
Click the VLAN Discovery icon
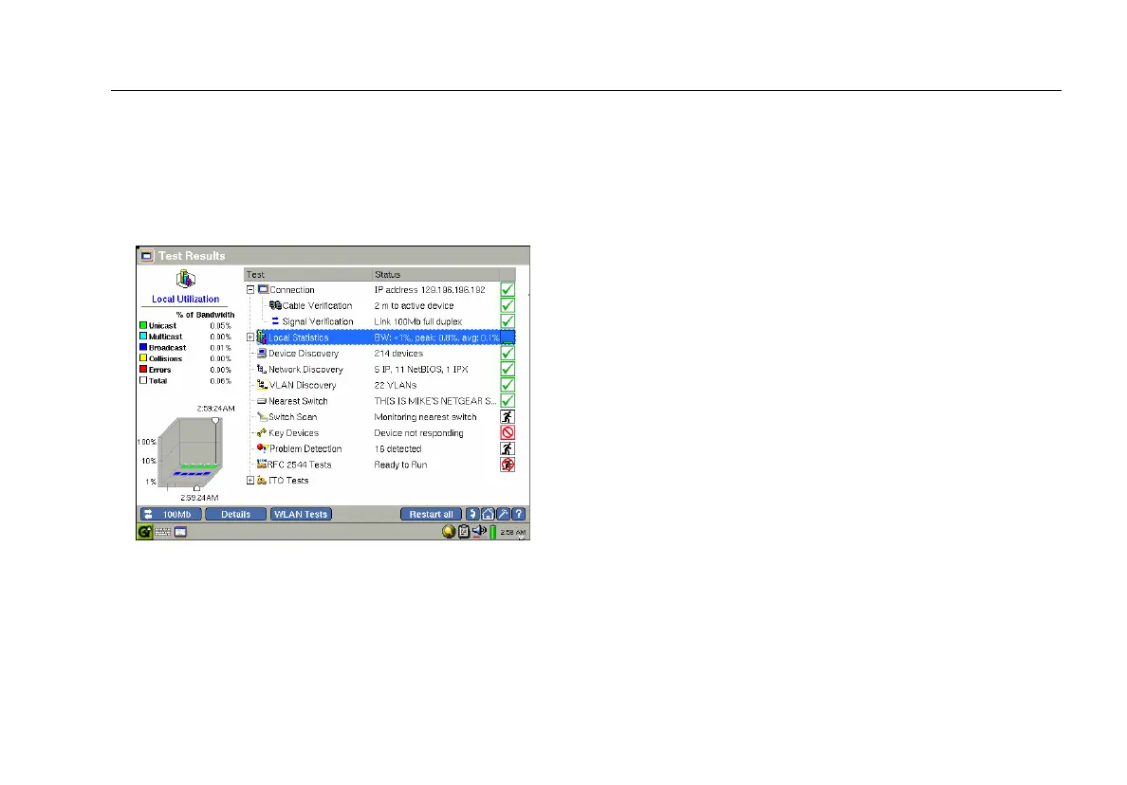[x=263, y=385]
